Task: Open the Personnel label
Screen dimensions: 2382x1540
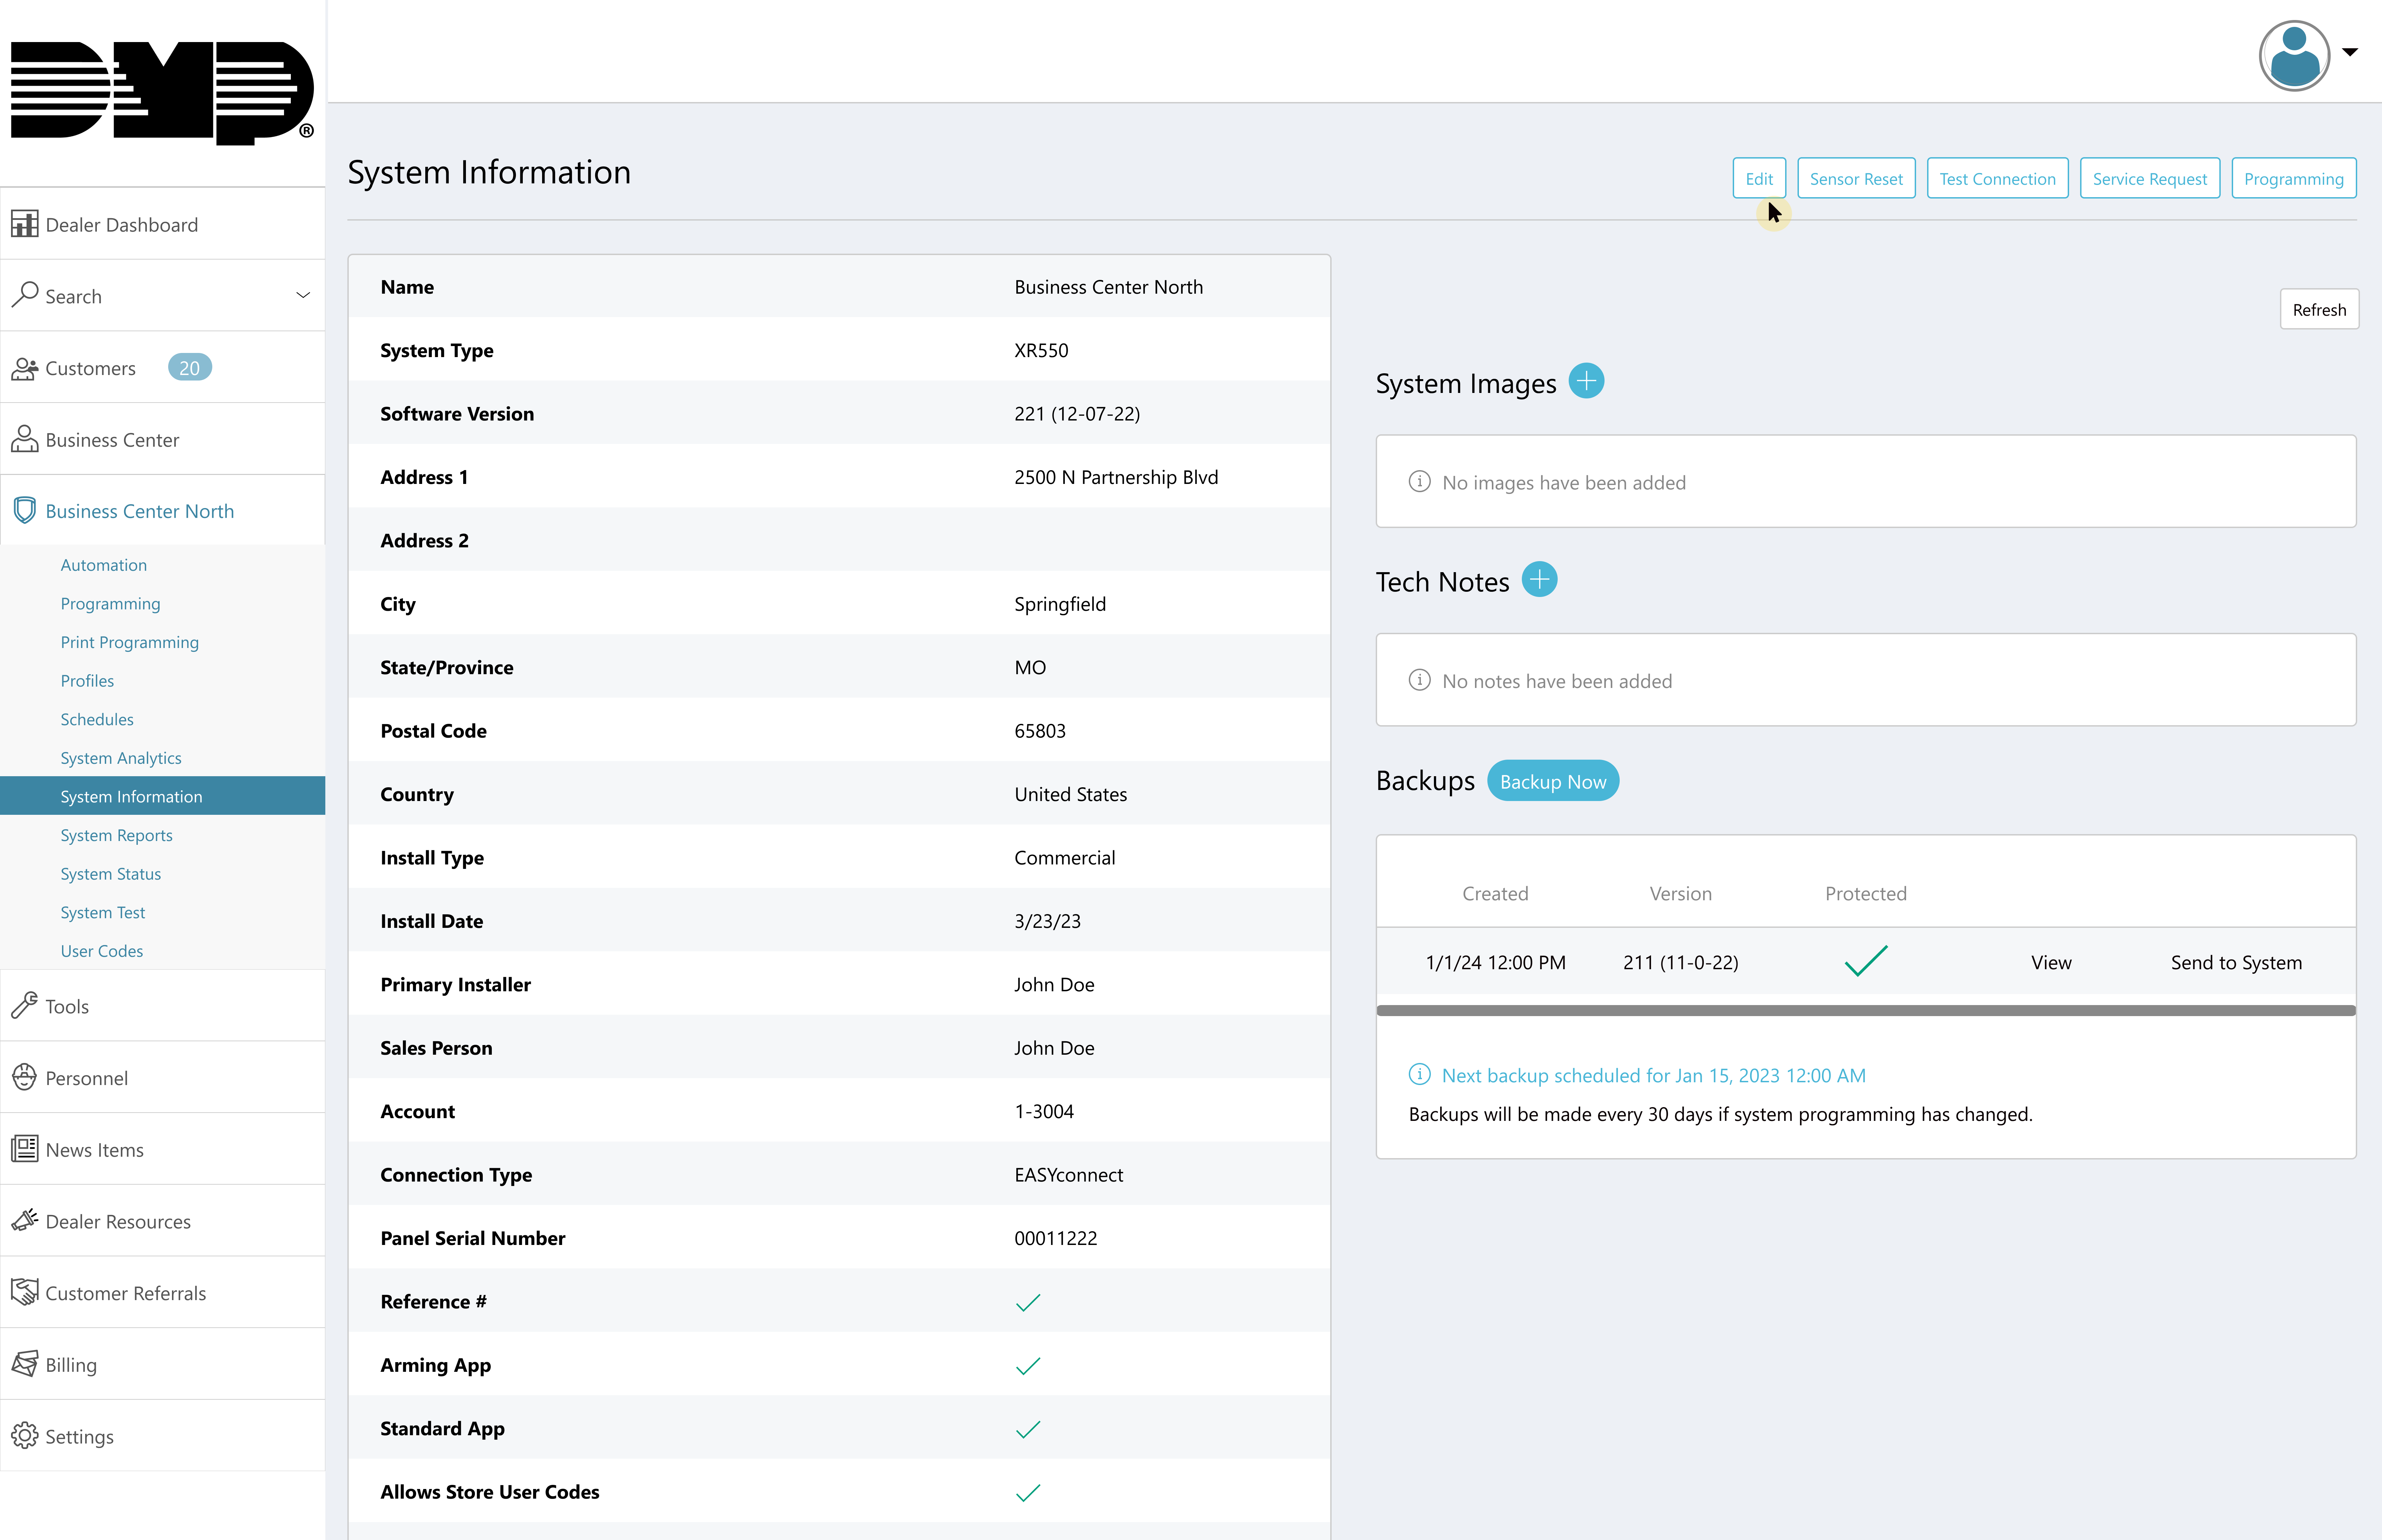Action: 87,1078
